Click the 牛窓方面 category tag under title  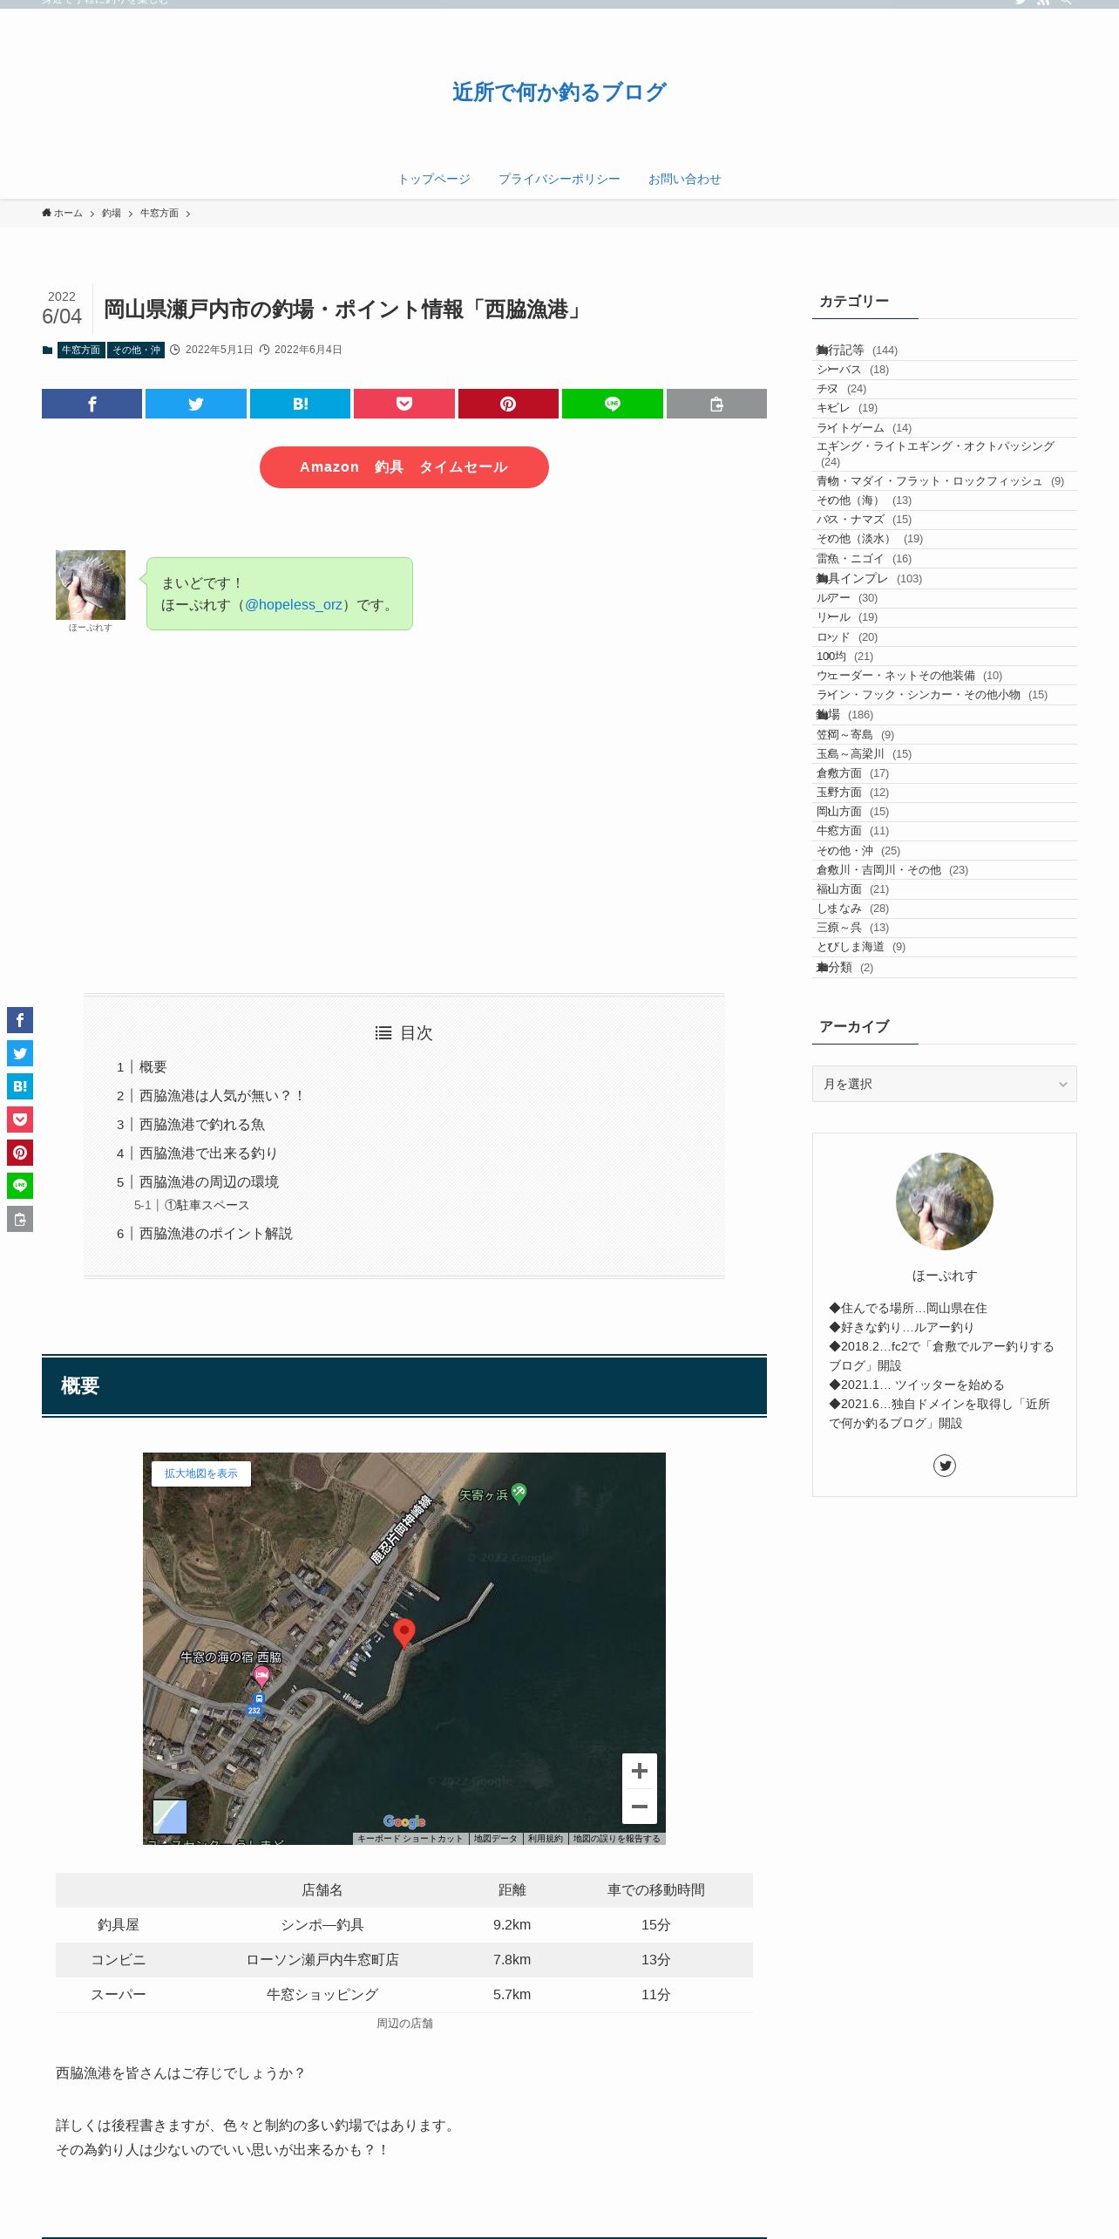(81, 350)
